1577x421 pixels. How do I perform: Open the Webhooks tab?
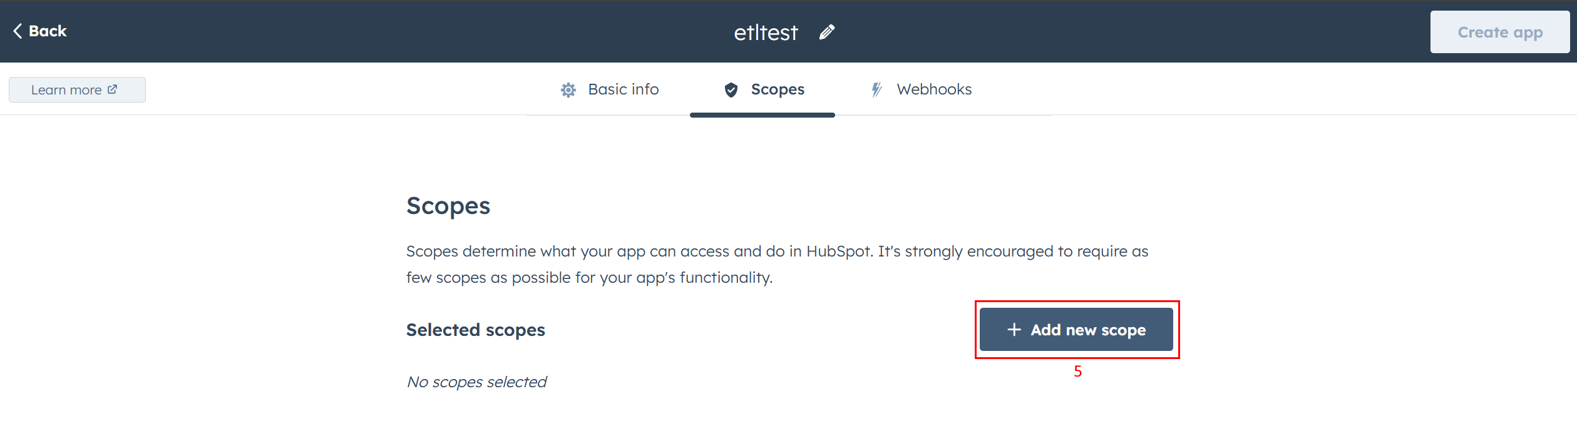(x=934, y=89)
